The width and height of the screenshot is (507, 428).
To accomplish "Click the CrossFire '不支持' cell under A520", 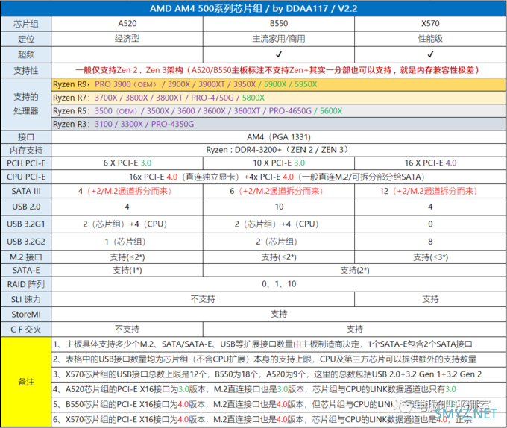I will (127, 330).
